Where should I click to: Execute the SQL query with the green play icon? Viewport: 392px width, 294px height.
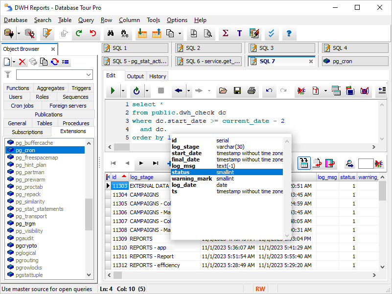pos(113,91)
